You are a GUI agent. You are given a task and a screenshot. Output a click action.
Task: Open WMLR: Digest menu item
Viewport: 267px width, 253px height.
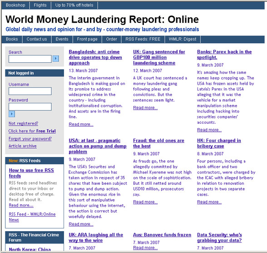coord(183,39)
